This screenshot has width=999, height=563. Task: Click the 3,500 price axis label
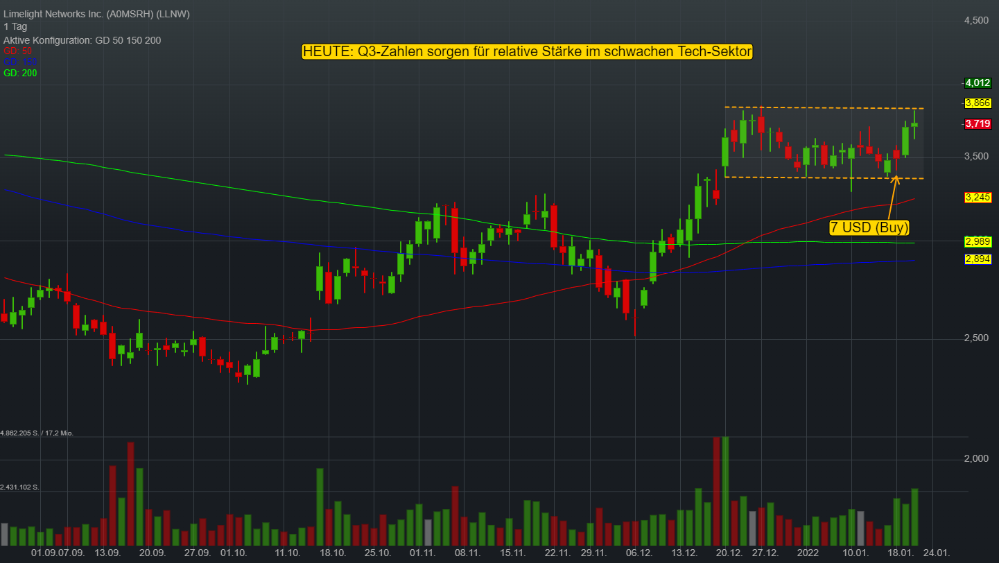coord(977,157)
